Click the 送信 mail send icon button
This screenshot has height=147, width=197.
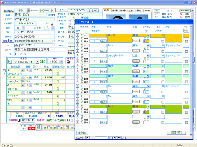5,41
